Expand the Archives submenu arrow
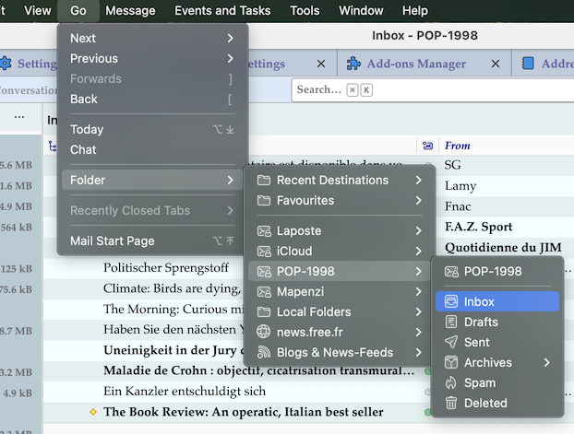Screen dimensions: 574x434 click(x=547, y=363)
